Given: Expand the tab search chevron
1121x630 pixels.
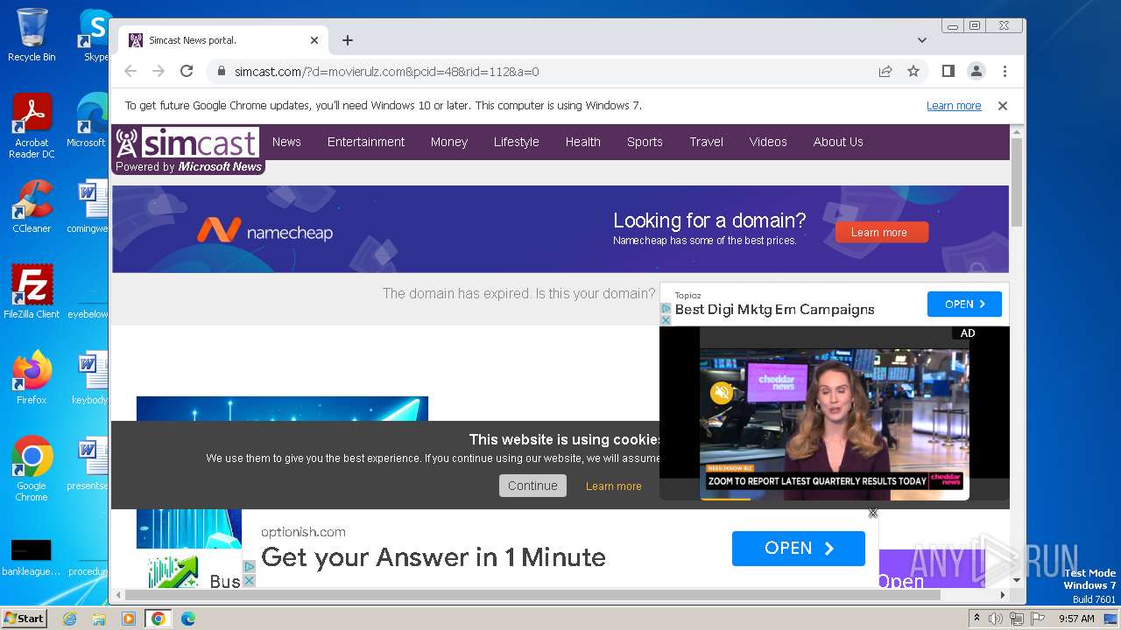Looking at the screenshot, I should point(922,40).
